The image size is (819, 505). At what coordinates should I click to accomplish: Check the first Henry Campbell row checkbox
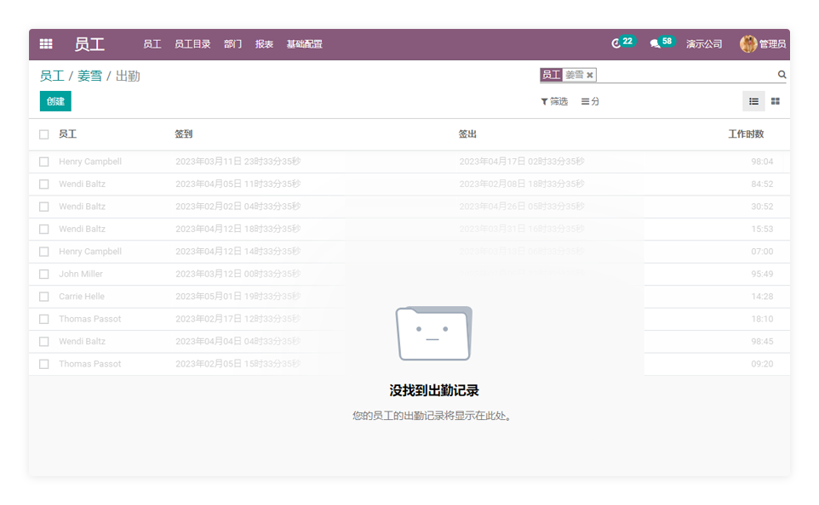click(44, 162)
